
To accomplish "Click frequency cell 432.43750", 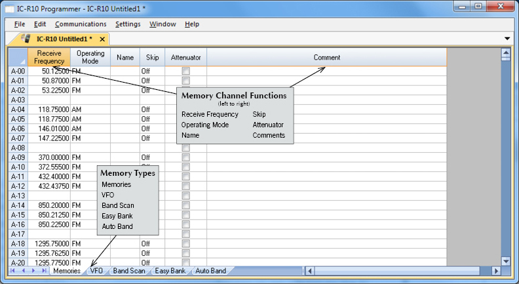I will [x=49, y=186].
